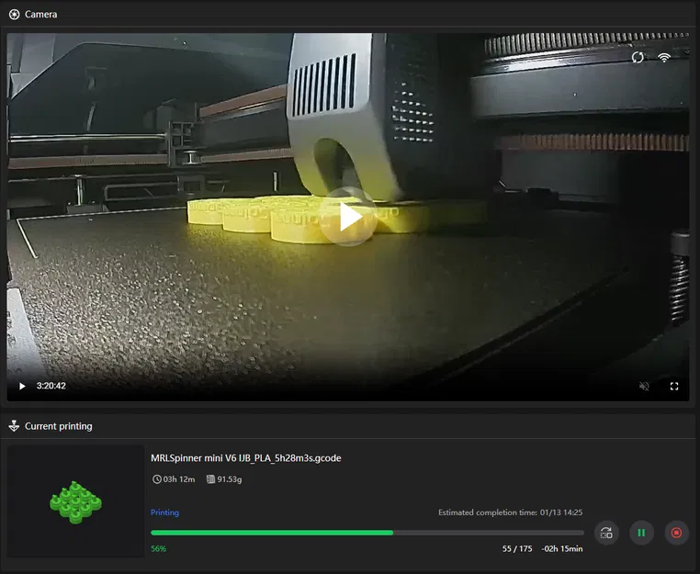Click the Camera panel title
This screenshot has height=574, width=700.
coord(40,15)
